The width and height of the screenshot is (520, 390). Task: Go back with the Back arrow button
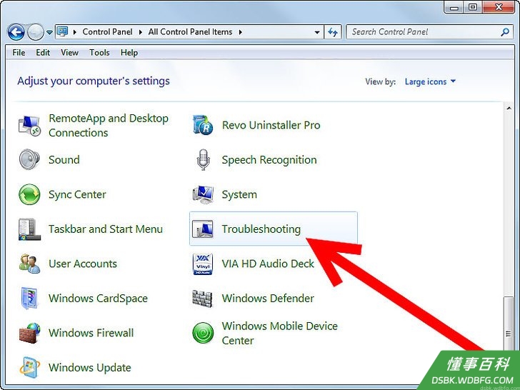coord(16,32)
